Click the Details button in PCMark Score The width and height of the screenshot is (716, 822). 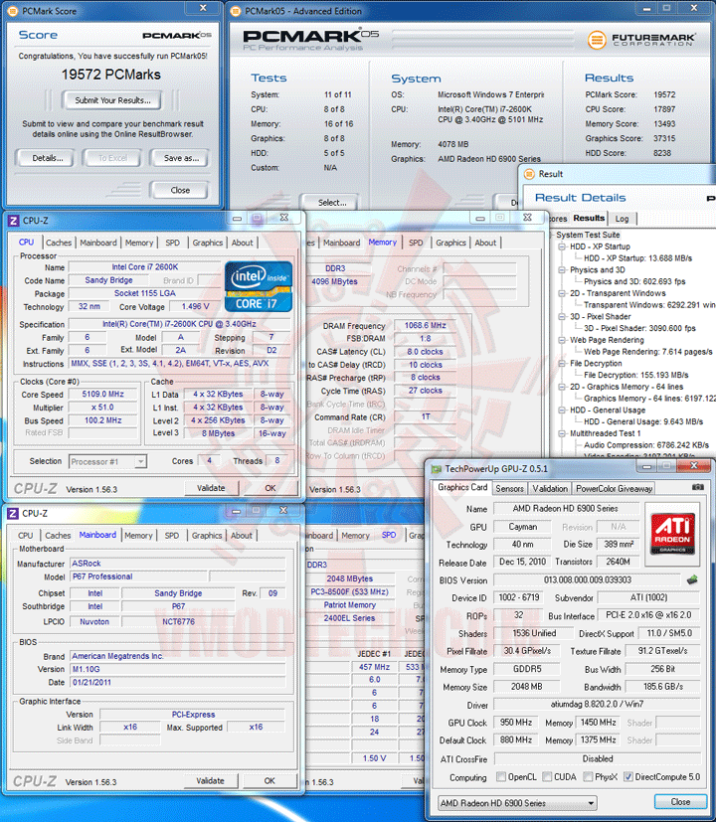[x=47, y=158]
